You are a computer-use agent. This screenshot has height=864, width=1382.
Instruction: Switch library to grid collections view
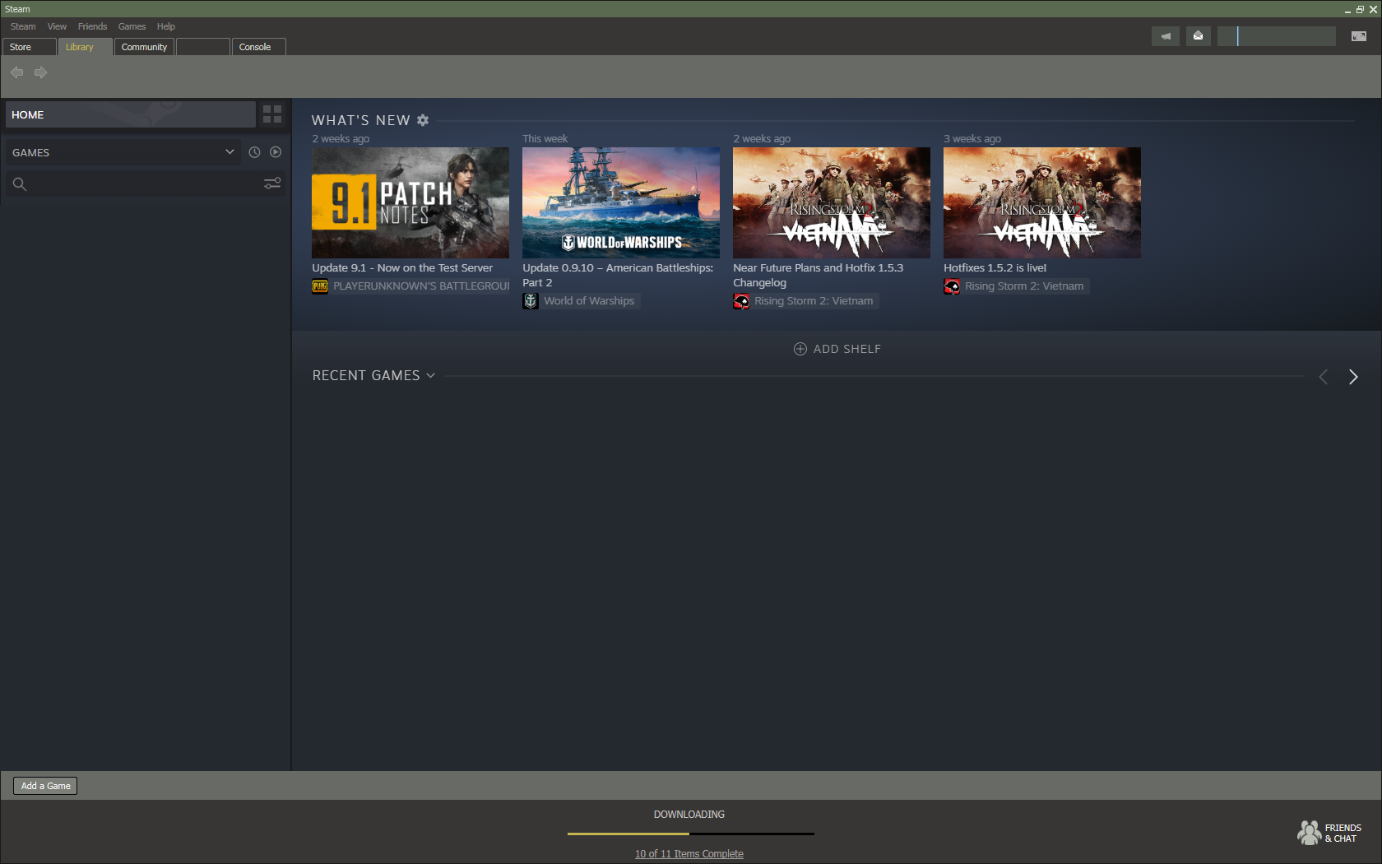(x=272, y=114)
